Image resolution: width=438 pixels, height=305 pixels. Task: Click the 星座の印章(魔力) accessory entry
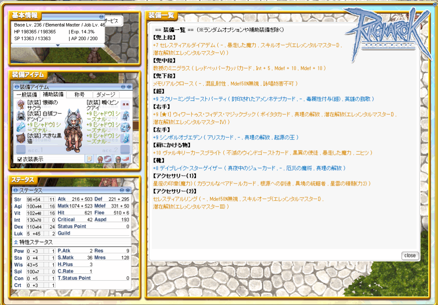tap(262, 184)
